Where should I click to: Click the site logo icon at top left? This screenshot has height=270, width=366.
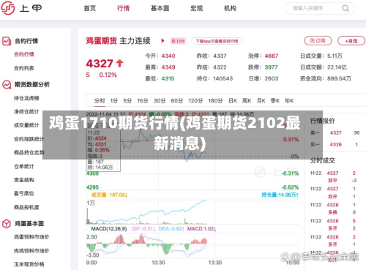[8, 8]
